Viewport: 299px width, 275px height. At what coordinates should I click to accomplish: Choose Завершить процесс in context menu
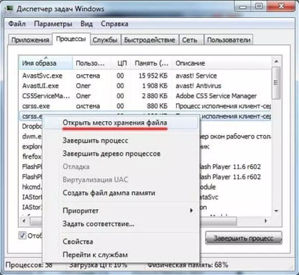point(121,141)
